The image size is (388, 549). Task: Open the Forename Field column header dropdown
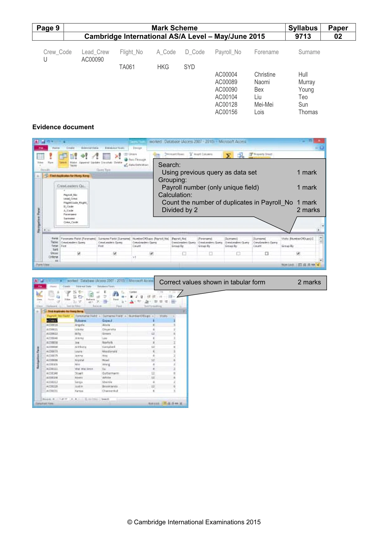tap(100, 316)
